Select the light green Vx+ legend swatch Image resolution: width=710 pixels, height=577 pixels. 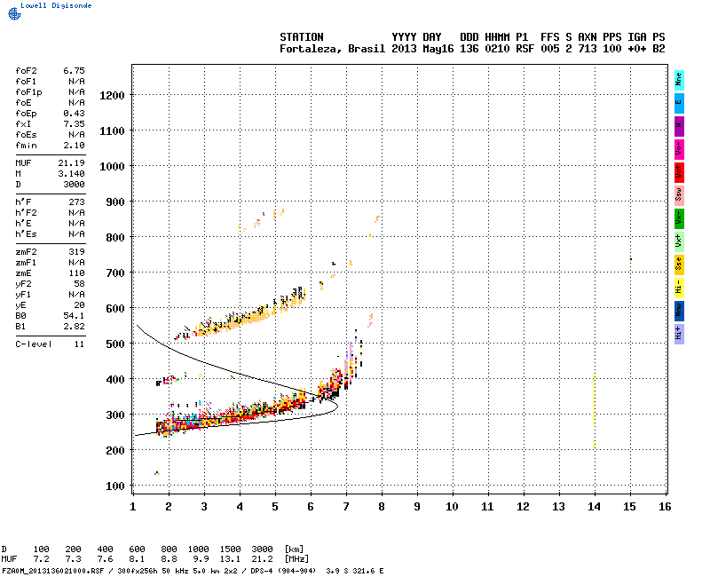(x=679, y=241)
